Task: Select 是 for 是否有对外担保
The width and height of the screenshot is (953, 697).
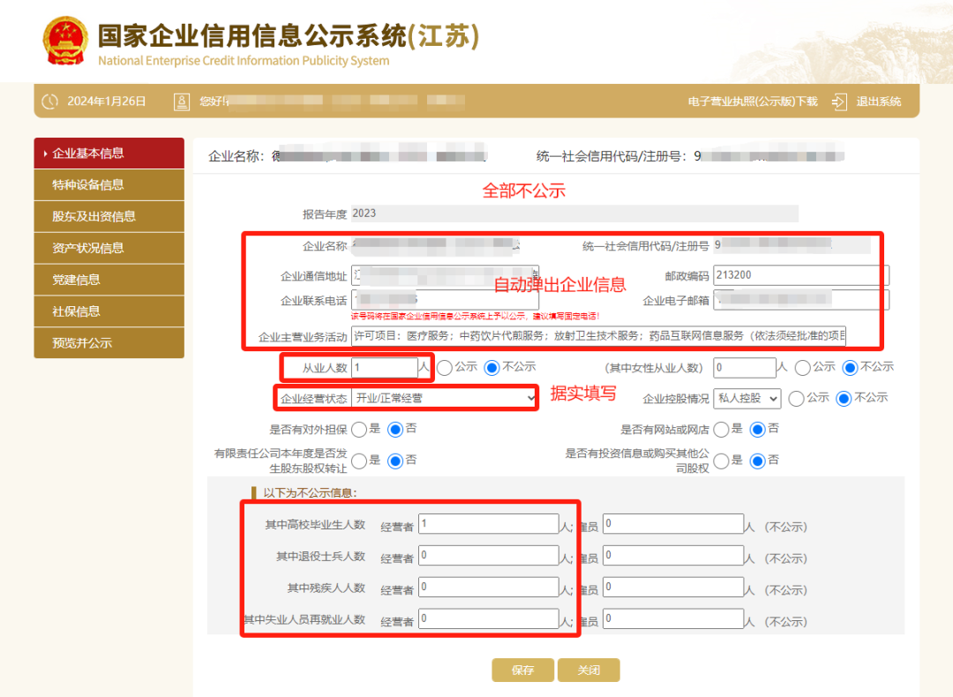Action: click(x=360, y=430)
